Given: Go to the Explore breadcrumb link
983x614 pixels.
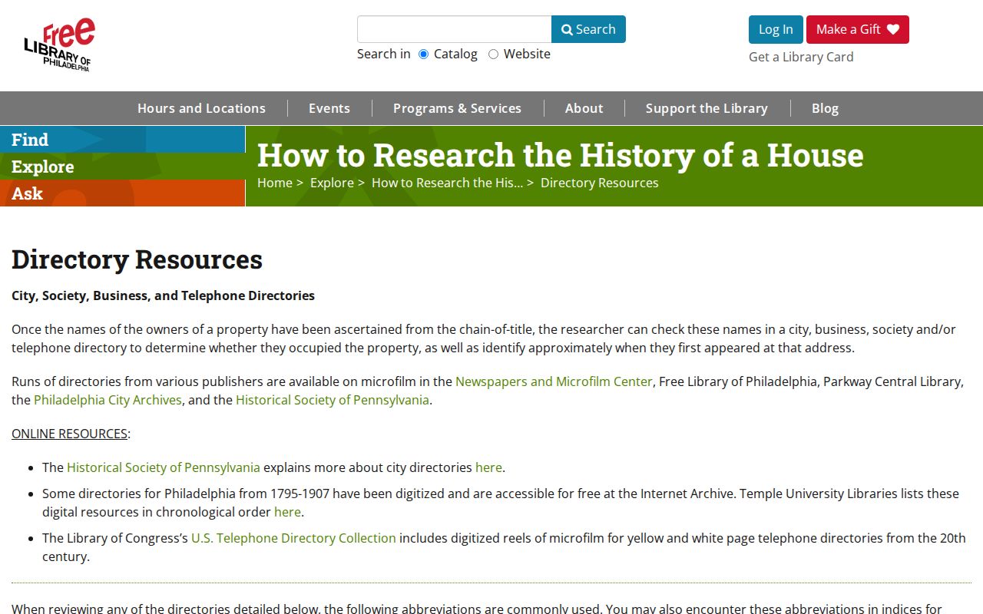Looking at the screenshot, I should click(332, 183).
